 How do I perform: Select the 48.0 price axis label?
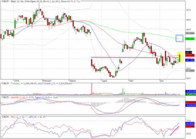[188, 20]
